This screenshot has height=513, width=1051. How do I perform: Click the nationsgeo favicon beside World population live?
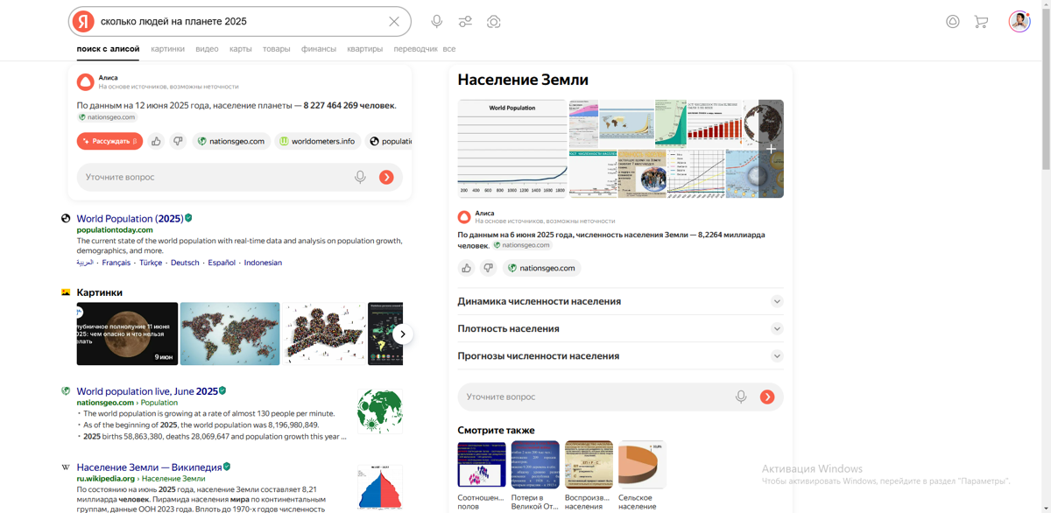pyautogui.click(x=66, y=391)
